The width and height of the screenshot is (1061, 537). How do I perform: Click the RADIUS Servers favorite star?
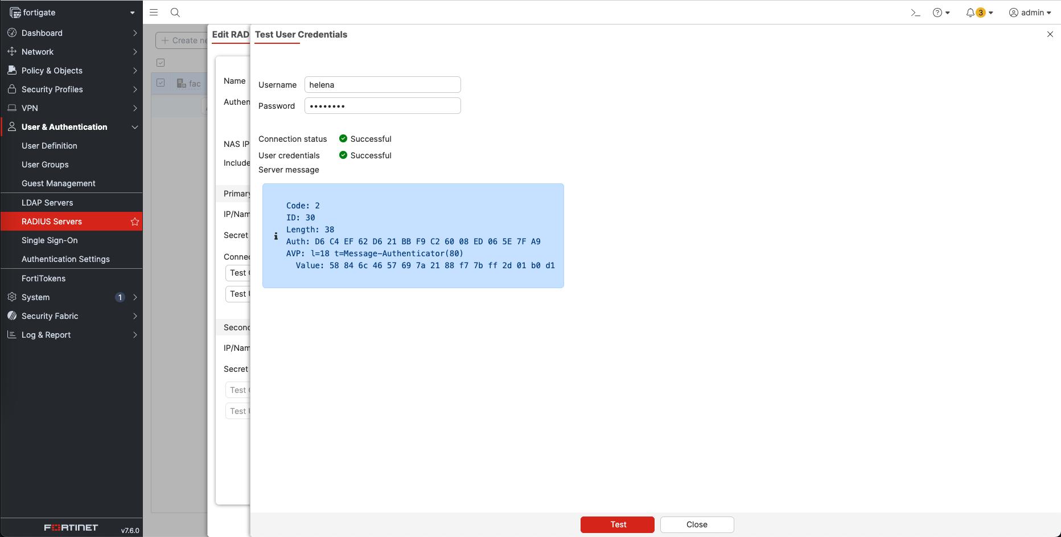[135, 222]
